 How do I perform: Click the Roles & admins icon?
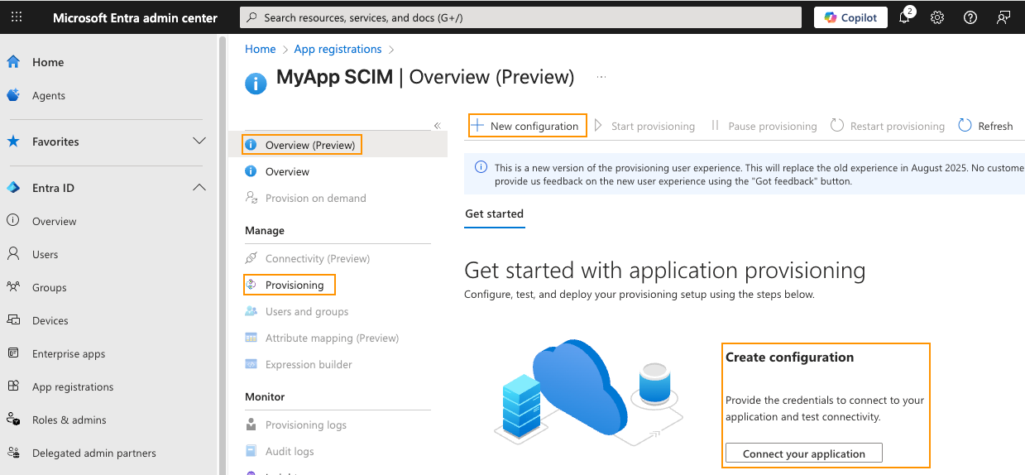(x=13, y=420)
